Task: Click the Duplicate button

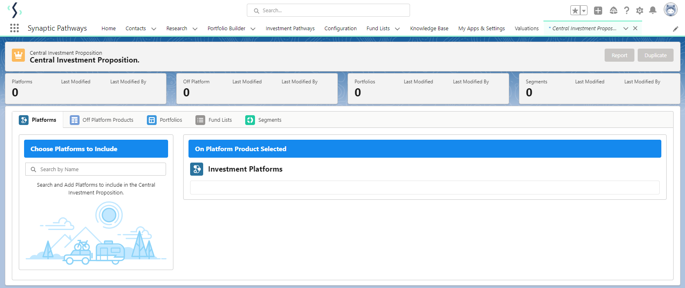Action: pos(655,55)
